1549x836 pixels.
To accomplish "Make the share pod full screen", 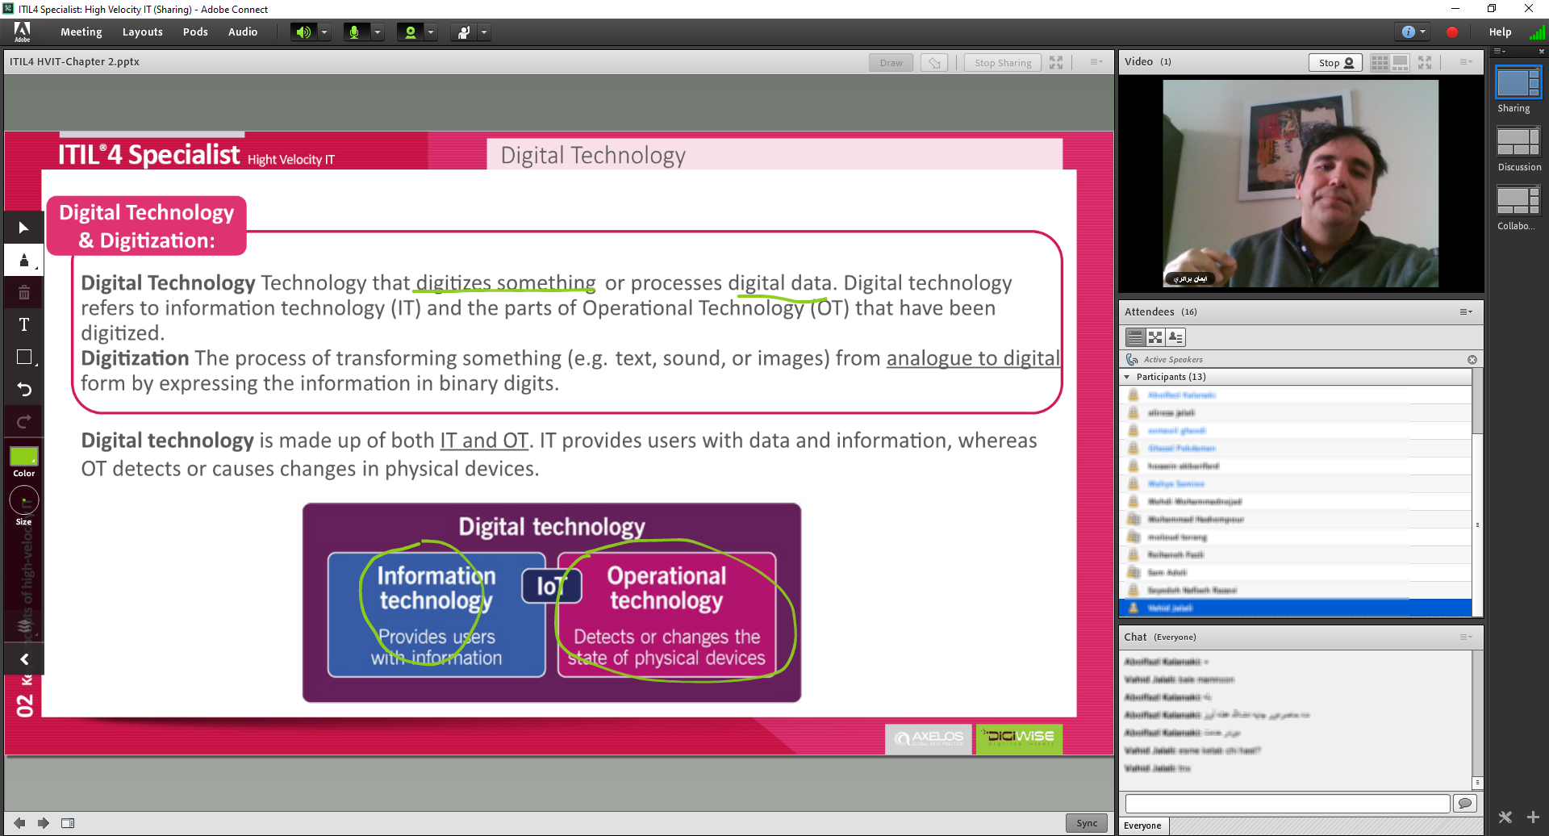I will 1056,63.
